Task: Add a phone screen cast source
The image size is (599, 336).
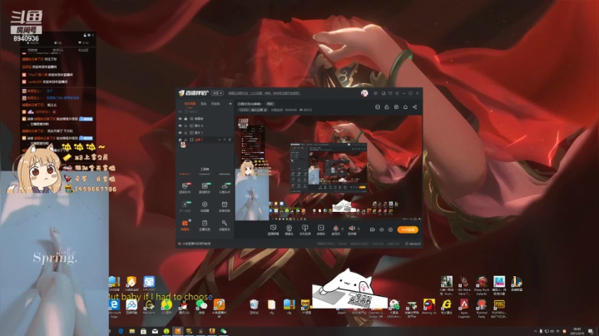Action: tap(304, 230)
